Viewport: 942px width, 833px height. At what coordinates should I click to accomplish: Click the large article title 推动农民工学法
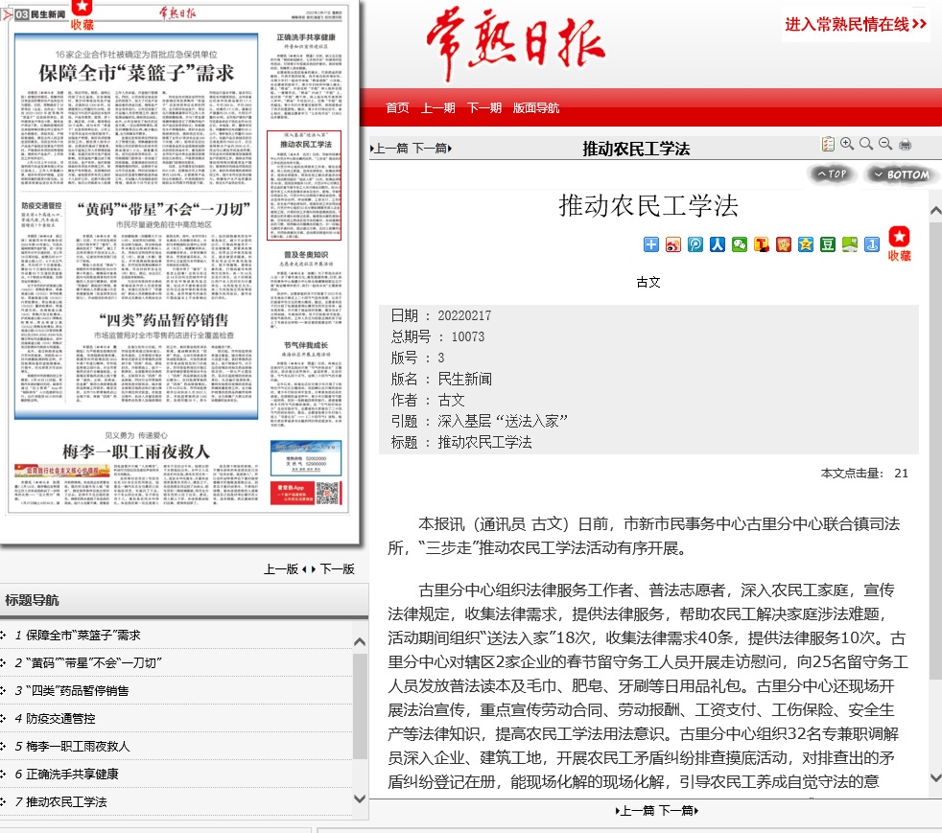(648, 206)
